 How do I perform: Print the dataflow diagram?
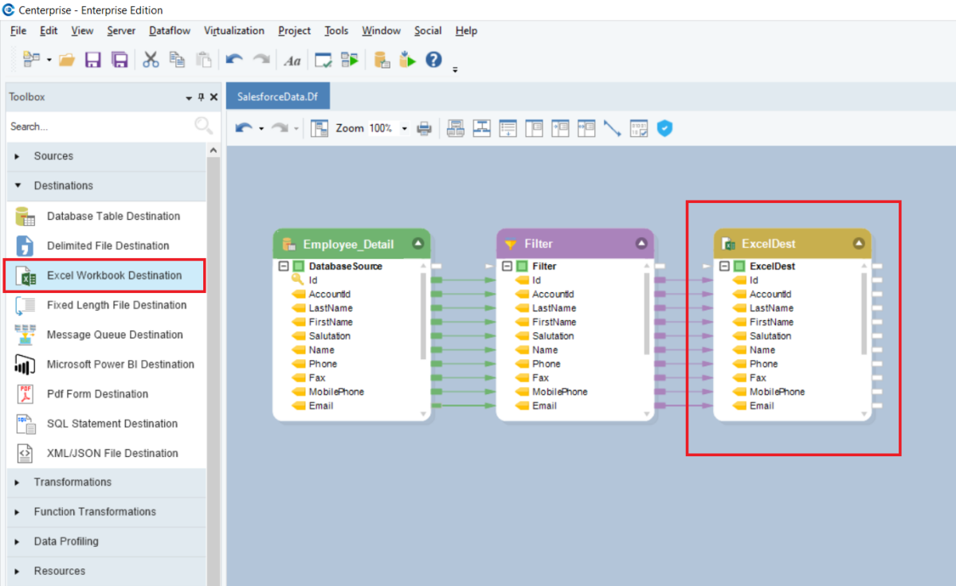coord(425,127)
